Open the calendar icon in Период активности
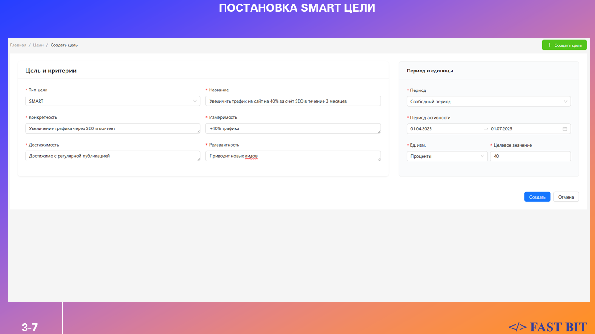The image size is (595, 334). coord(565,129)
